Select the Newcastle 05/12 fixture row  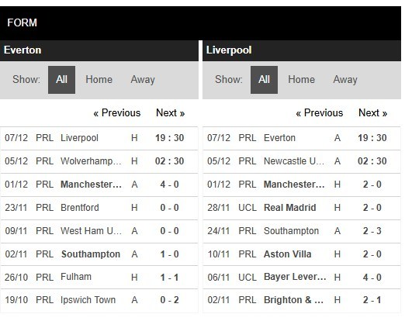pyautogui.click(x=302, y=161)
